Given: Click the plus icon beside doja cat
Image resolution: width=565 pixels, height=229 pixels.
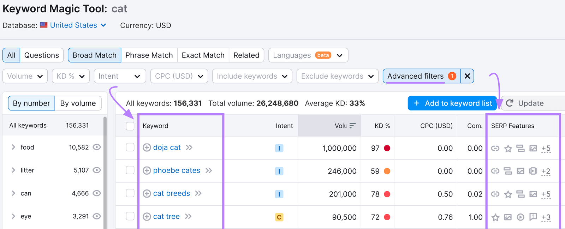Looking at the screenshot, I should 147,147.
